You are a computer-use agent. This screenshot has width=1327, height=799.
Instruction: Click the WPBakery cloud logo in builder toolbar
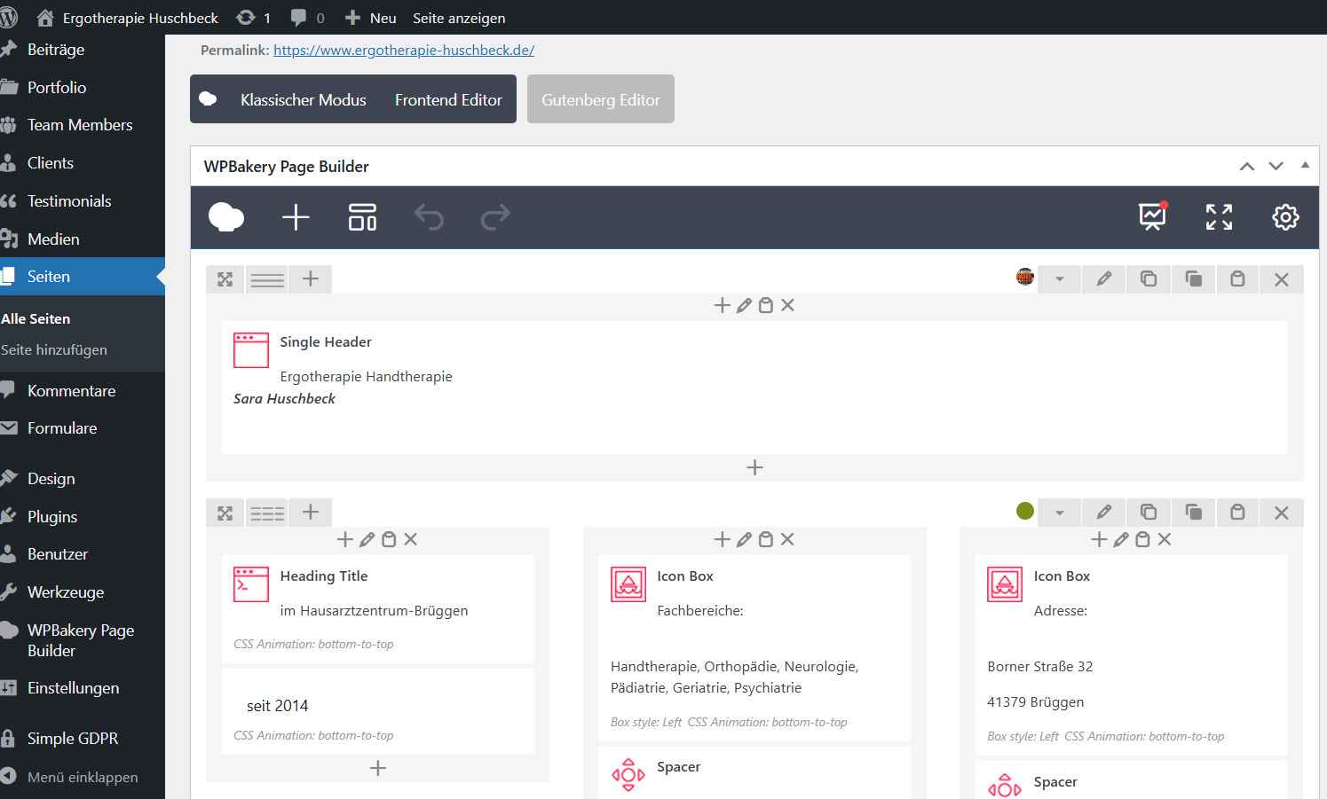point(226,216)
